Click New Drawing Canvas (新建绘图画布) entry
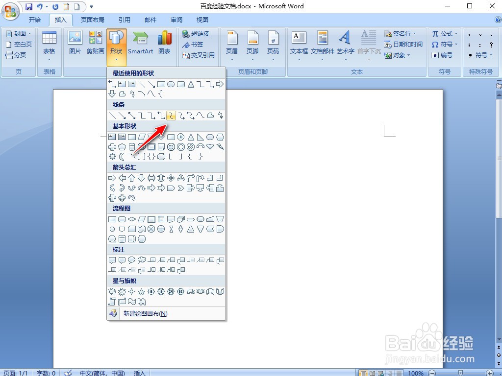The height and width of the screenshot is (376, 502). point(166,314)
